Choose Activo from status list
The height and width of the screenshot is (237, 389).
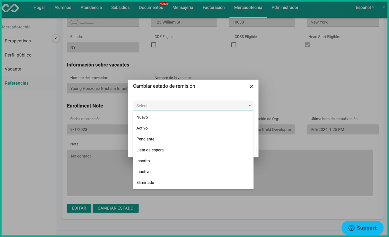(193, 128)
